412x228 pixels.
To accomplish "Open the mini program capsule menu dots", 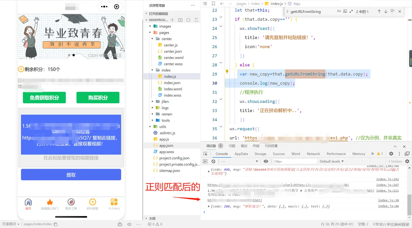I will 104,6.
